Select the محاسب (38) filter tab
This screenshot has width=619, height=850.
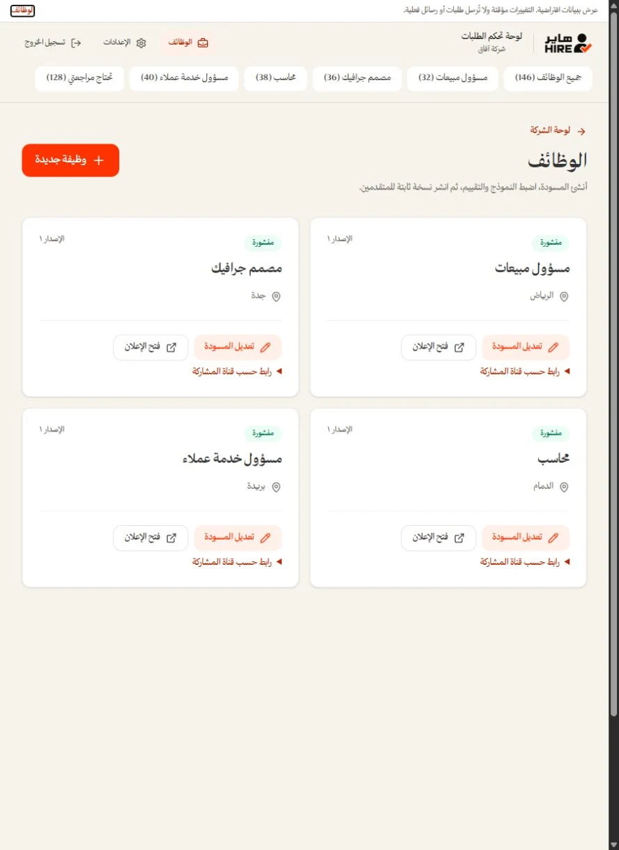coord(275,78)
